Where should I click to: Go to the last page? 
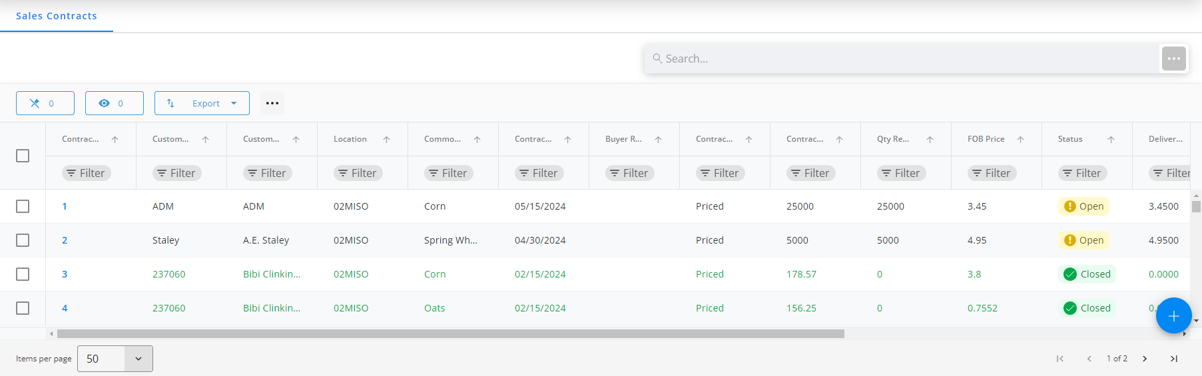(1174, 359)
